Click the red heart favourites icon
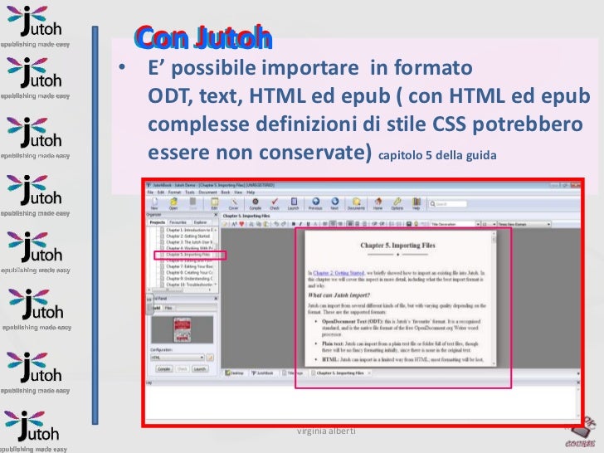 pos(241,224)
